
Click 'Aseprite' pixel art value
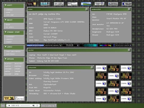click(47, 88)
